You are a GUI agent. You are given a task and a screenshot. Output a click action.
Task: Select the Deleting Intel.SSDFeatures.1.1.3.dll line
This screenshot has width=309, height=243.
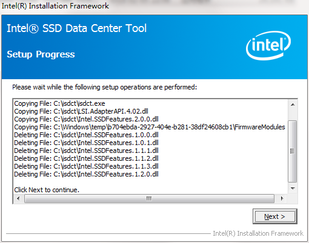86,166
